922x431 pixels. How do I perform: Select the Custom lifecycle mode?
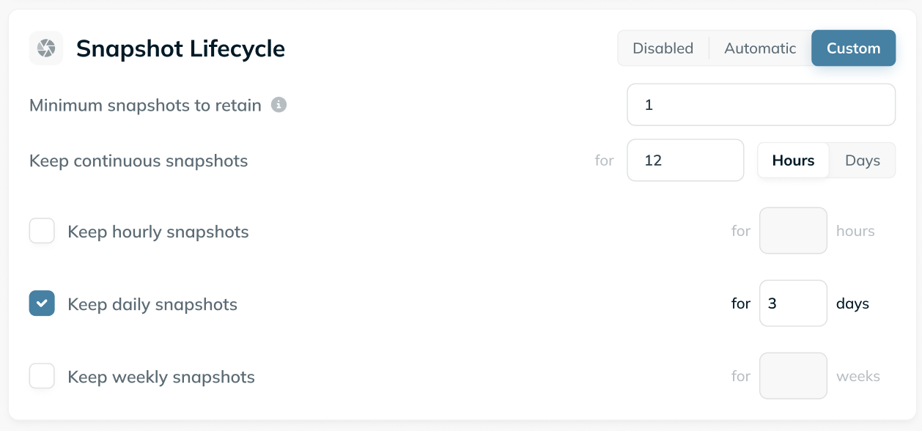(x=853, y=48)
